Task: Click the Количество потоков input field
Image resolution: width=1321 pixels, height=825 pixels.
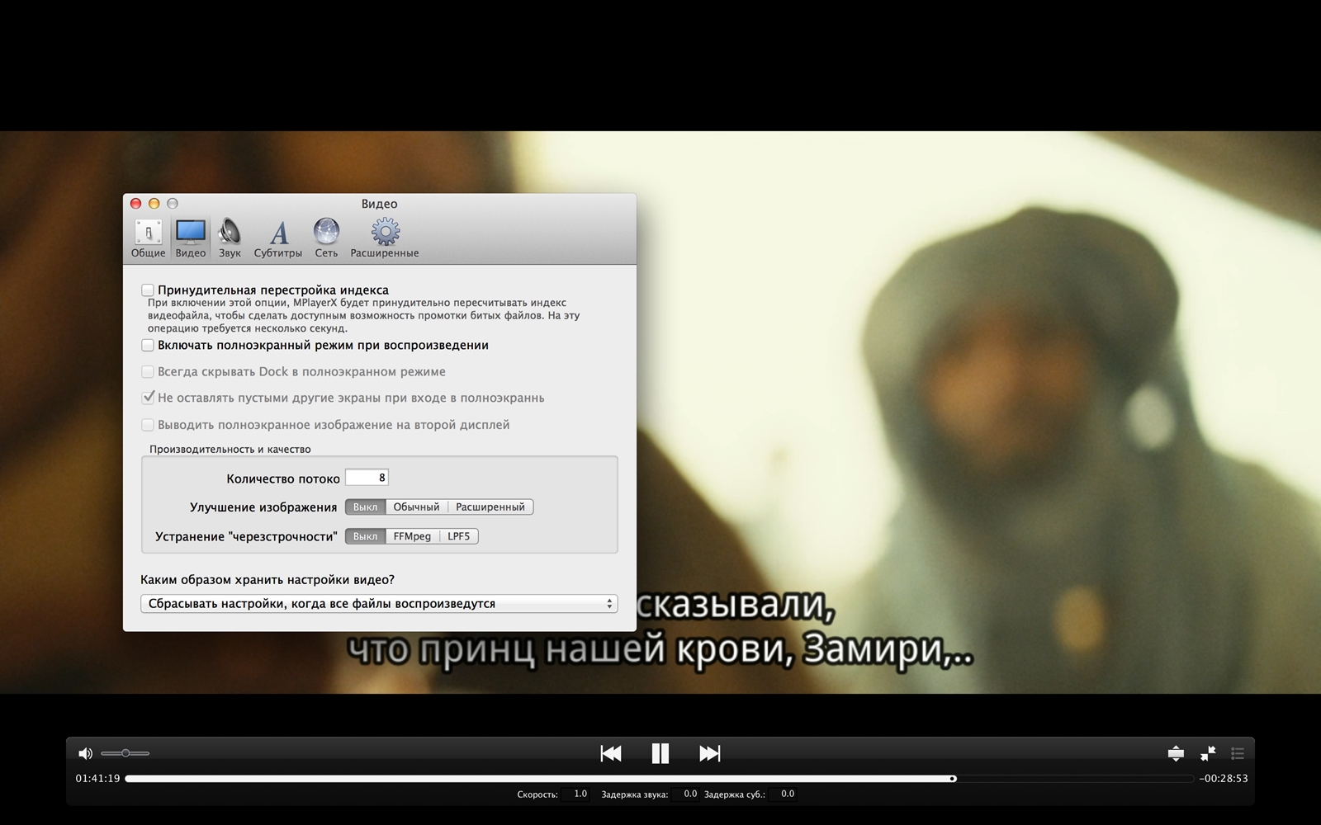Action: coord(367,478)
